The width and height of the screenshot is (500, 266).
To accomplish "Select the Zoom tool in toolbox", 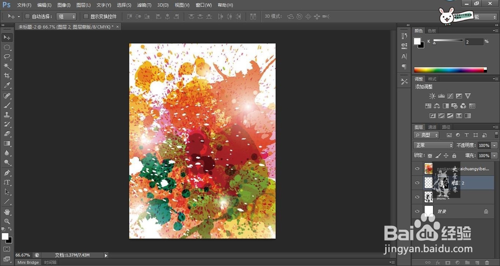I will pyautogui.click(x=7, y=222).
